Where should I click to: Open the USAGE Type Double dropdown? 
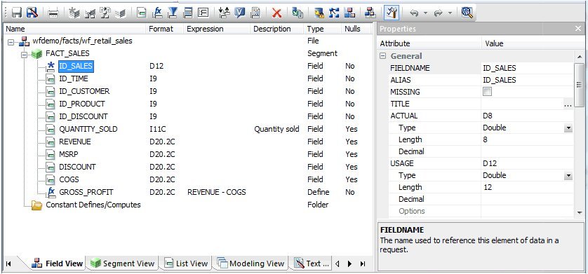point(568,176)
